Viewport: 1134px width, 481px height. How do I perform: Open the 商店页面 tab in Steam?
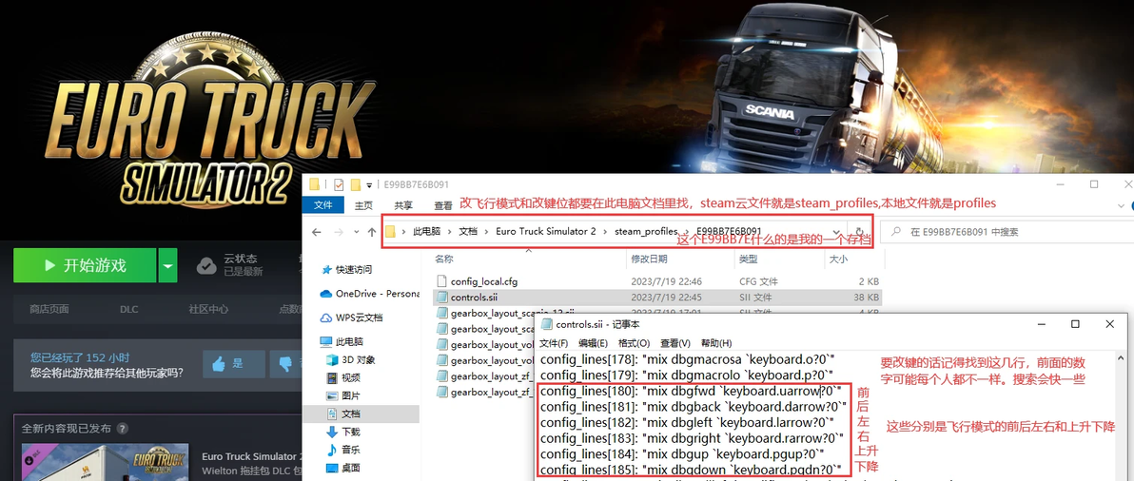coord(49,309)
